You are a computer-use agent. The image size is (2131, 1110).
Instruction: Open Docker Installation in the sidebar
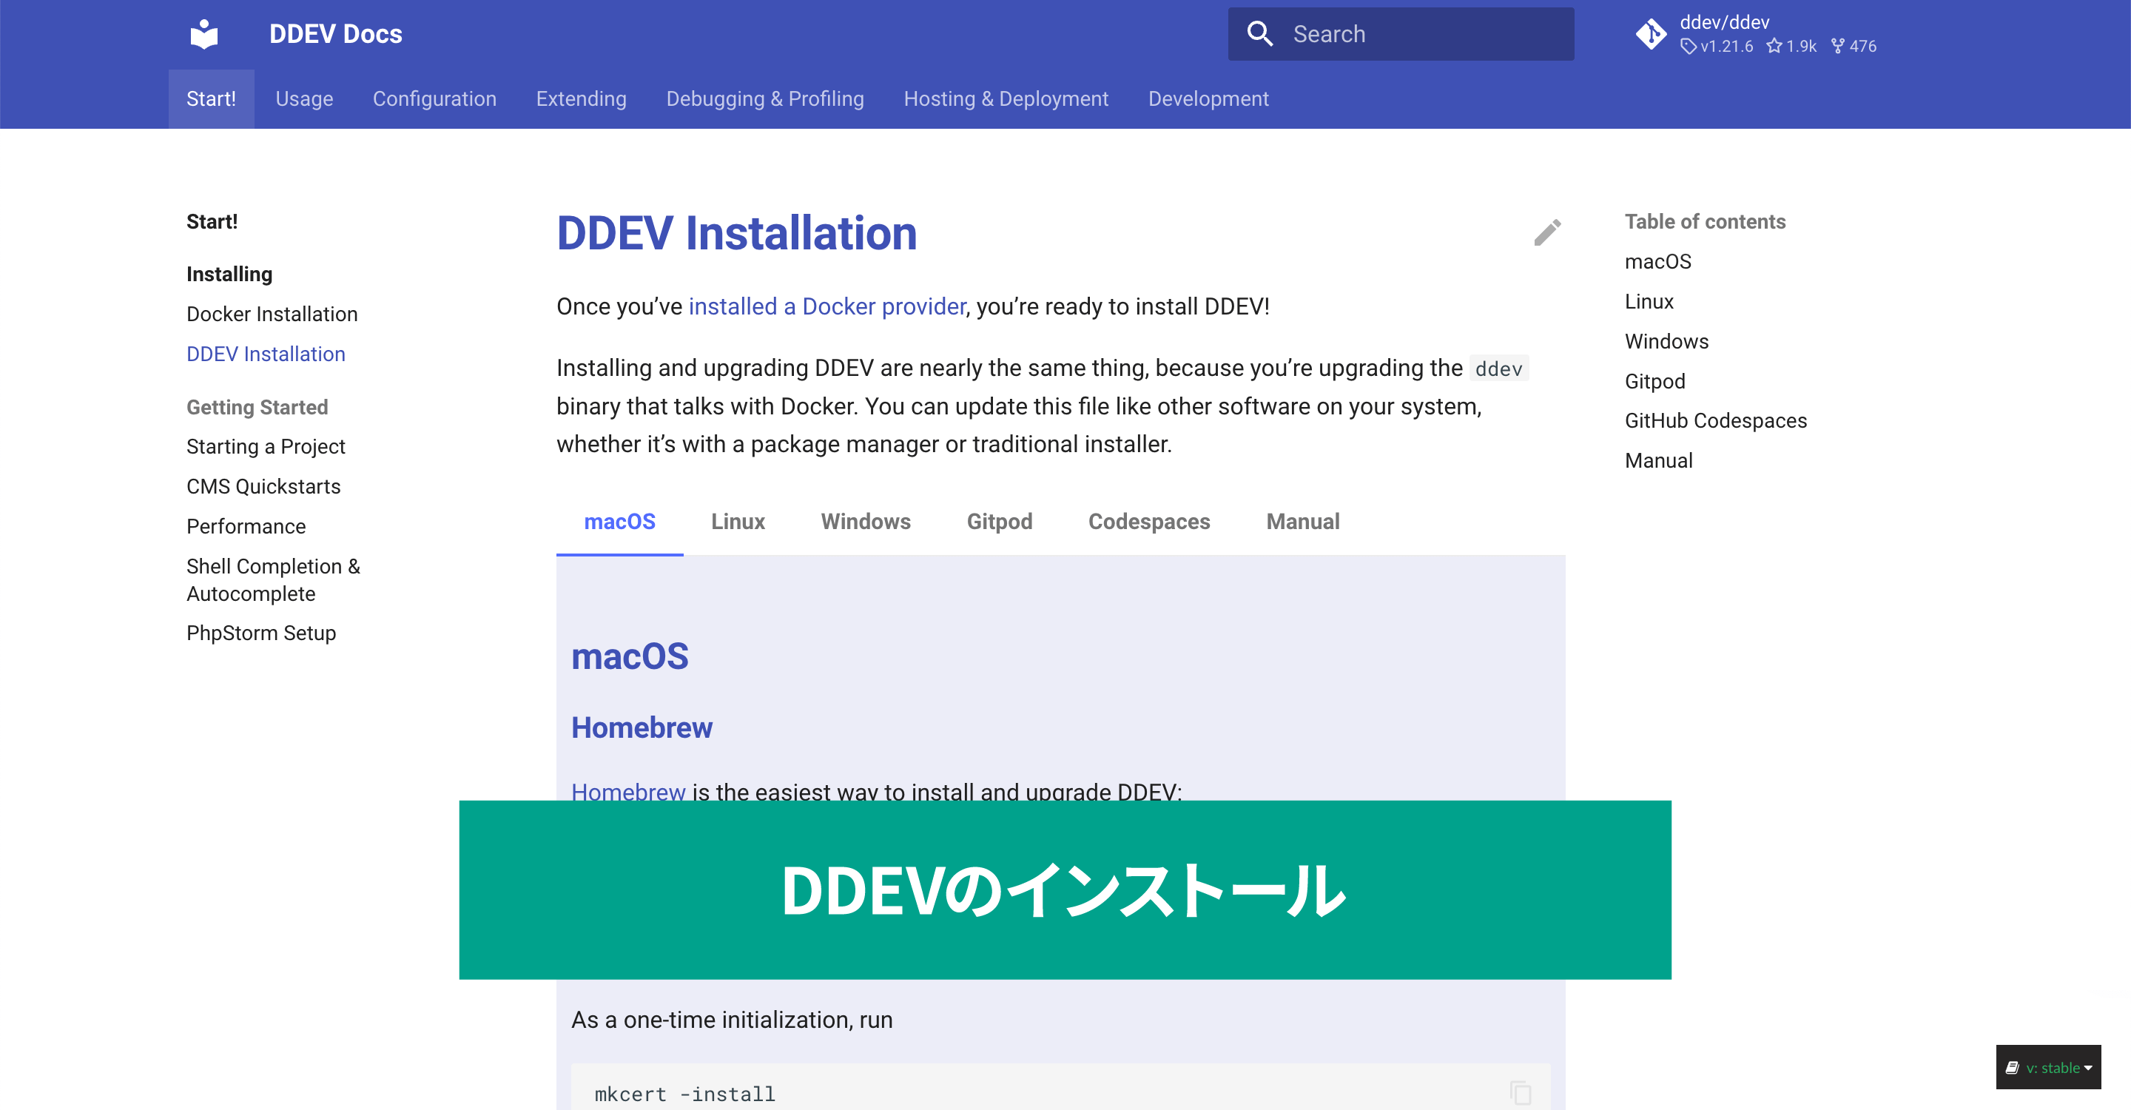pos(272,314)
